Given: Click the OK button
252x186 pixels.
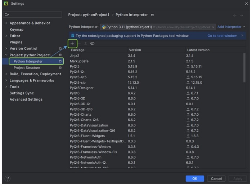Looking at the screenshot, I should 195,179.
